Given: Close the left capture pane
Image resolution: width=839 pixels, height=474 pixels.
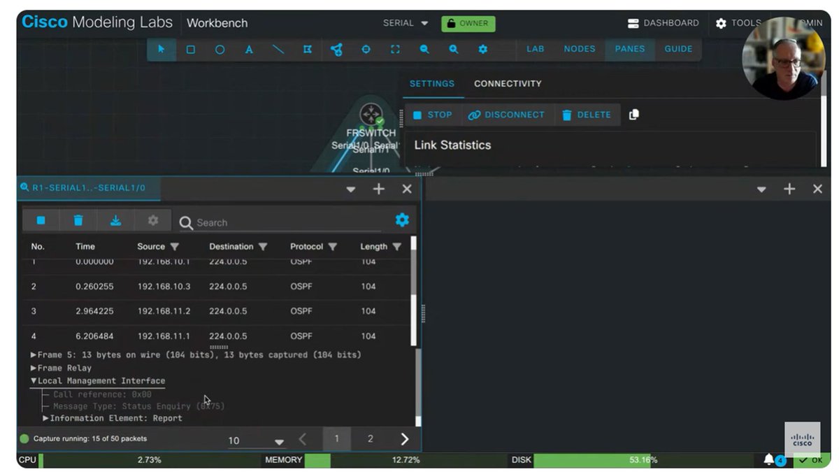Looking at the screenshot, I should [x=407, y=189].
